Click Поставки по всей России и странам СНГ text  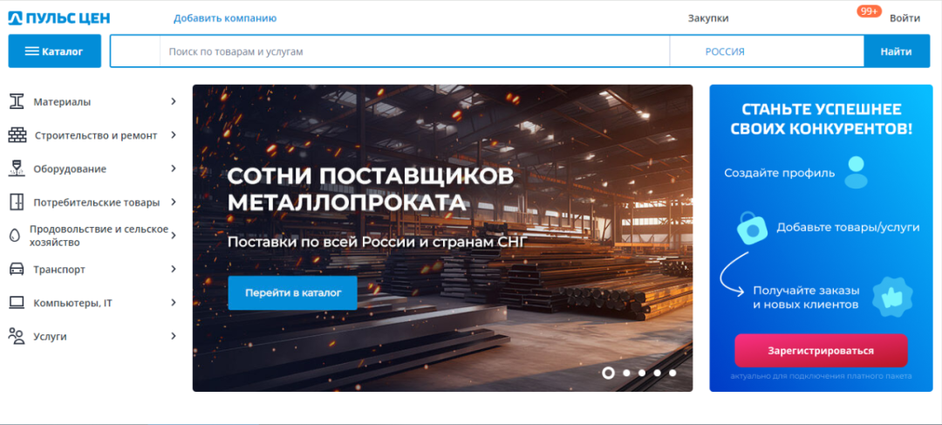pos(378,243)
